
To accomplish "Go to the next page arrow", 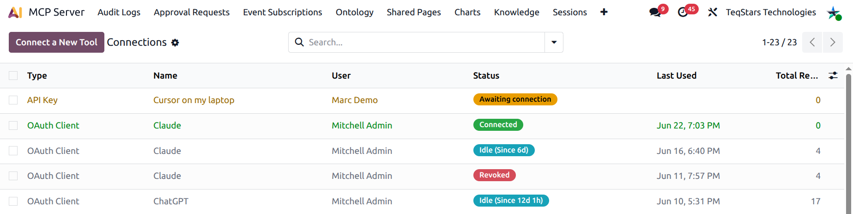I will [833, 42].
